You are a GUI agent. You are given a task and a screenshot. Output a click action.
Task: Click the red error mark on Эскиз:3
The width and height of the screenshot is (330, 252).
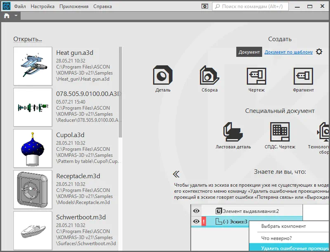point(203,222)
